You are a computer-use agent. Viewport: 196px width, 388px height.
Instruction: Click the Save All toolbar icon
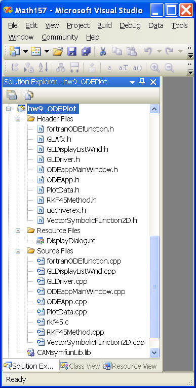coord(86,52)
